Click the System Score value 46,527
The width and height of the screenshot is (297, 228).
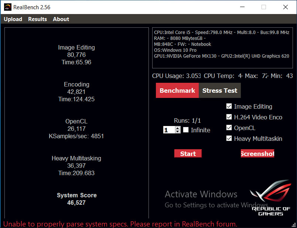pyautogui.click(x=76, y=203)
